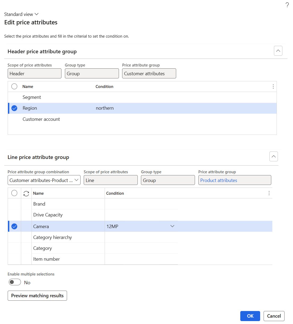Image resolution: width=293 pixels, height=324 pixels.
Task: Click the Brand condition cell
Action: [x=141, y=204]
